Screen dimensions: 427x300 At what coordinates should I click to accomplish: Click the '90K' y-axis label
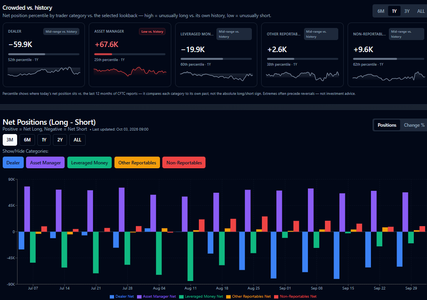click(12, 180)
